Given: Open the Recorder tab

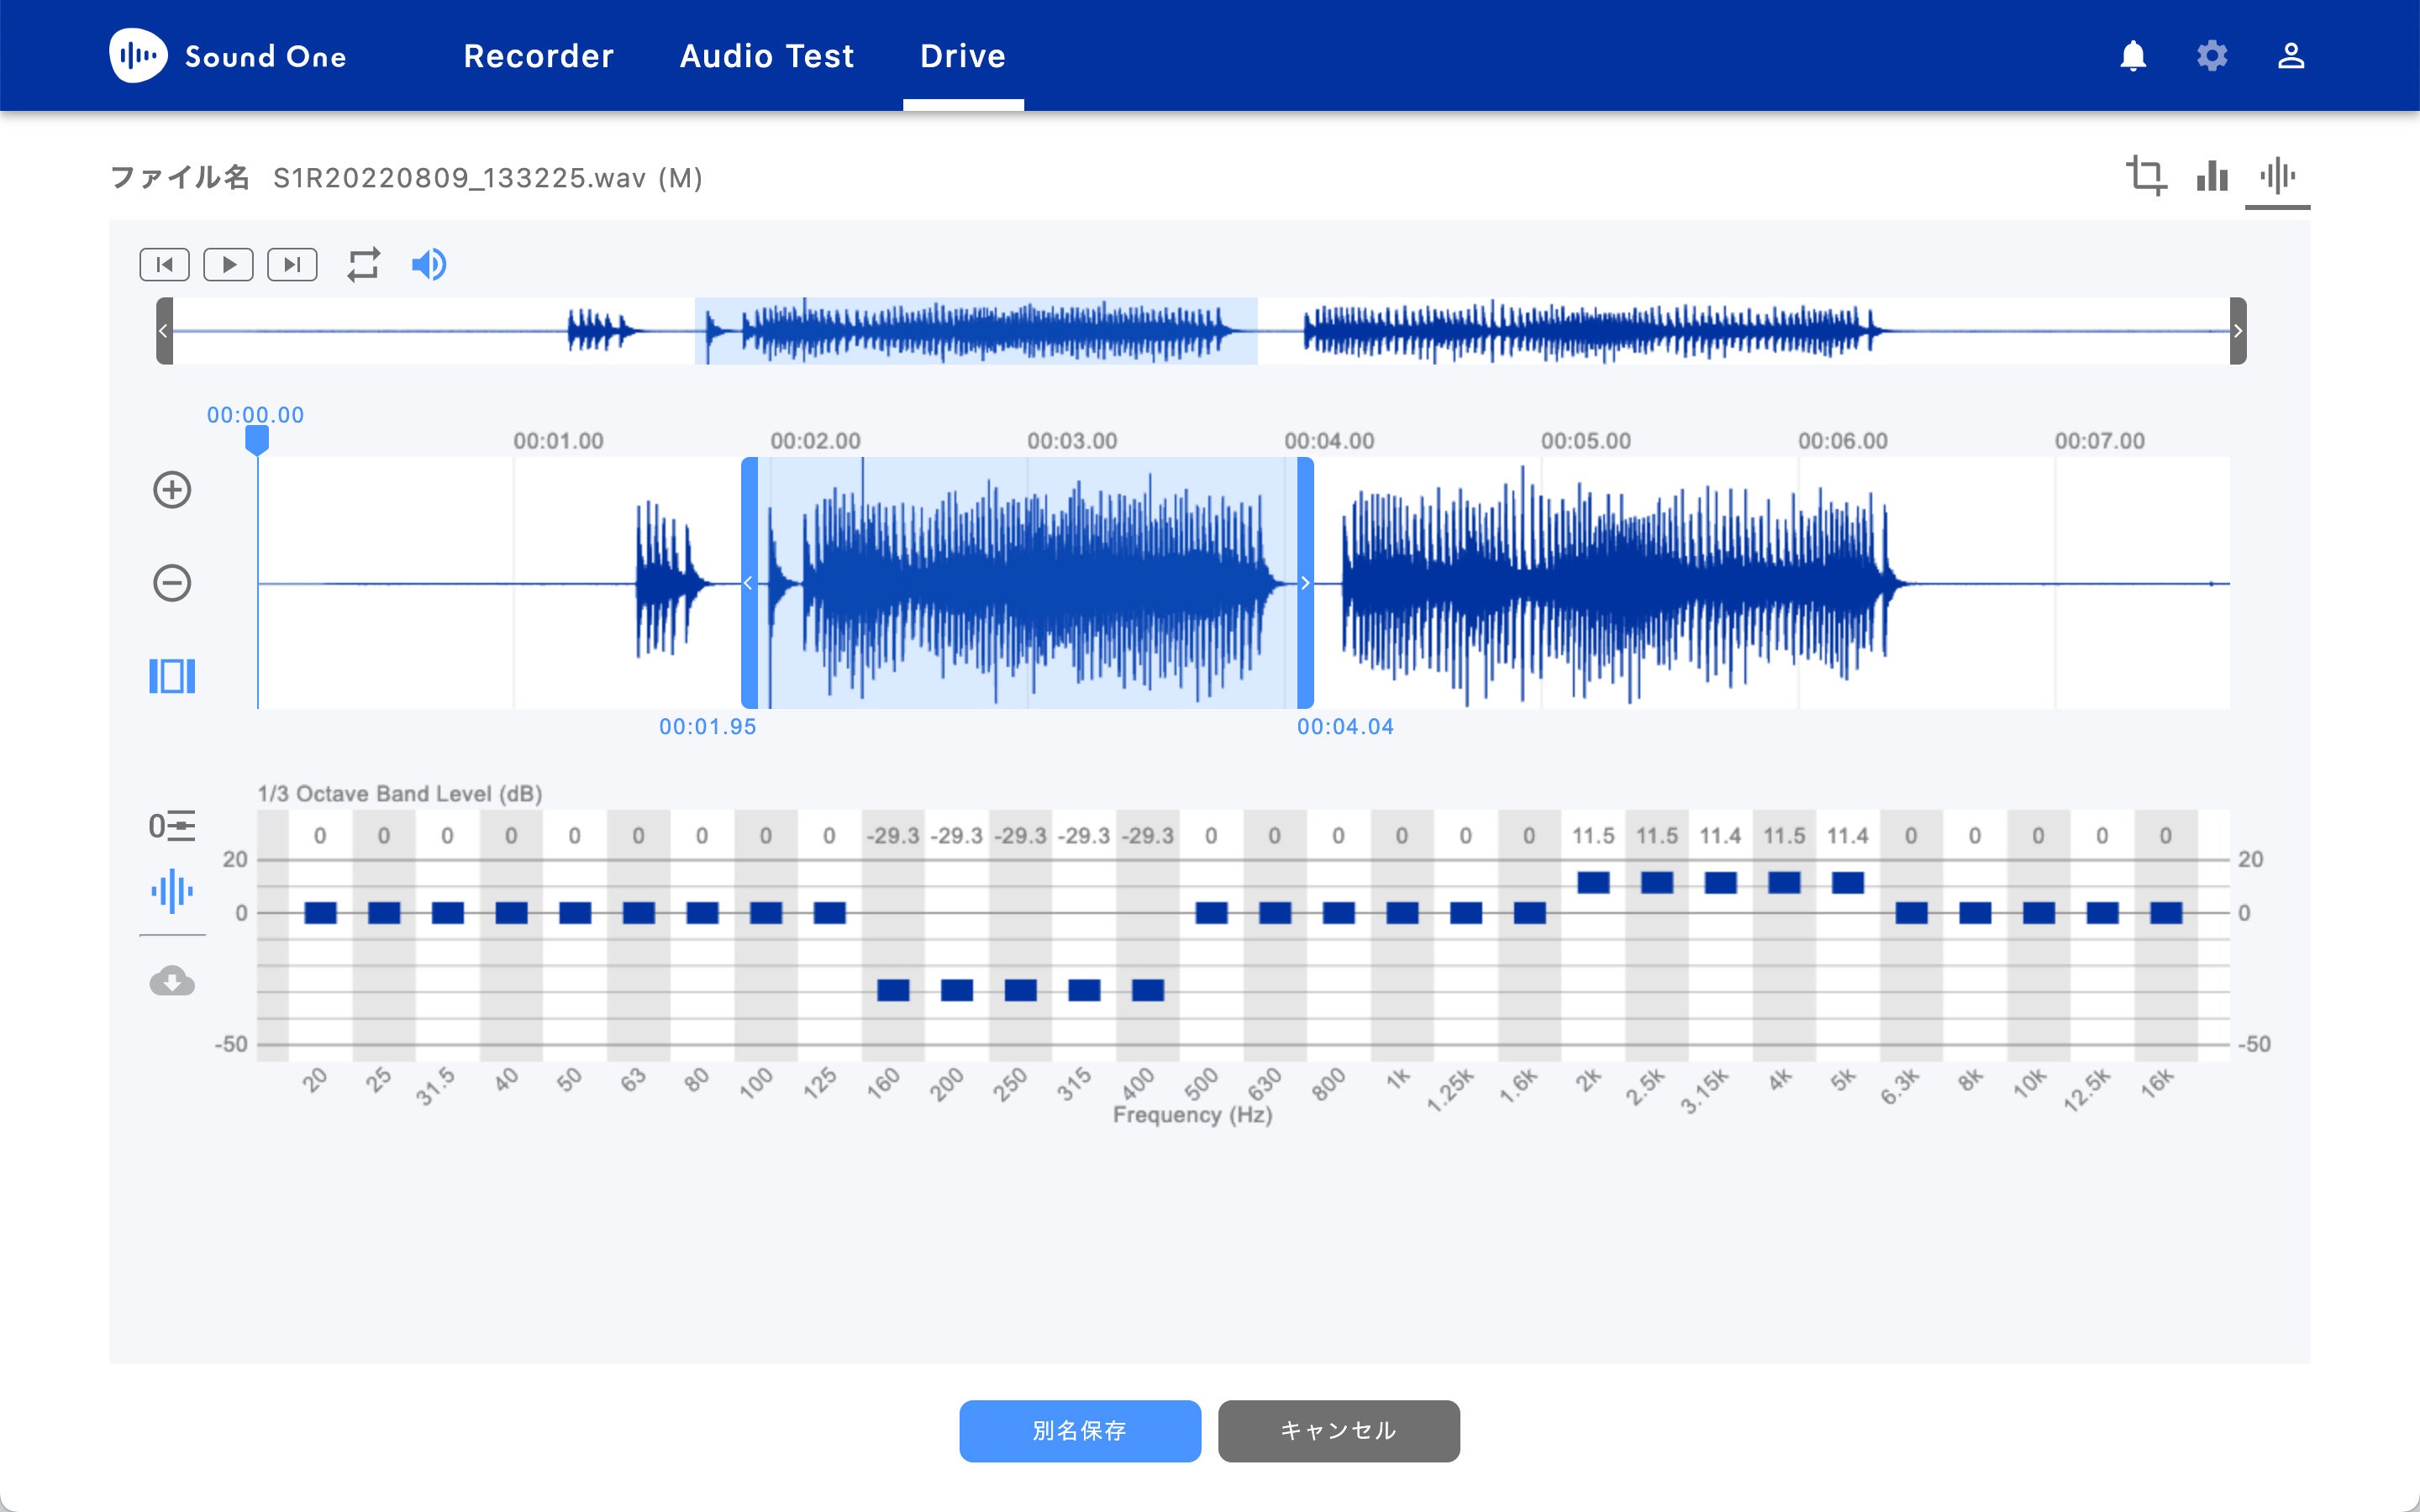Looking at the screenshot, I should click(538, 56).
